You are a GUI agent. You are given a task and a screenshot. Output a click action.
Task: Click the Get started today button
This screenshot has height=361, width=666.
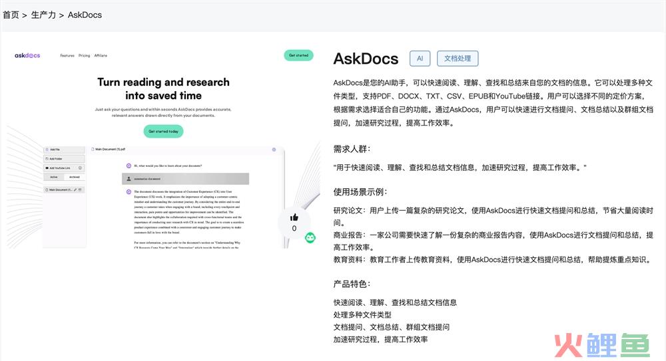[164, 132]
